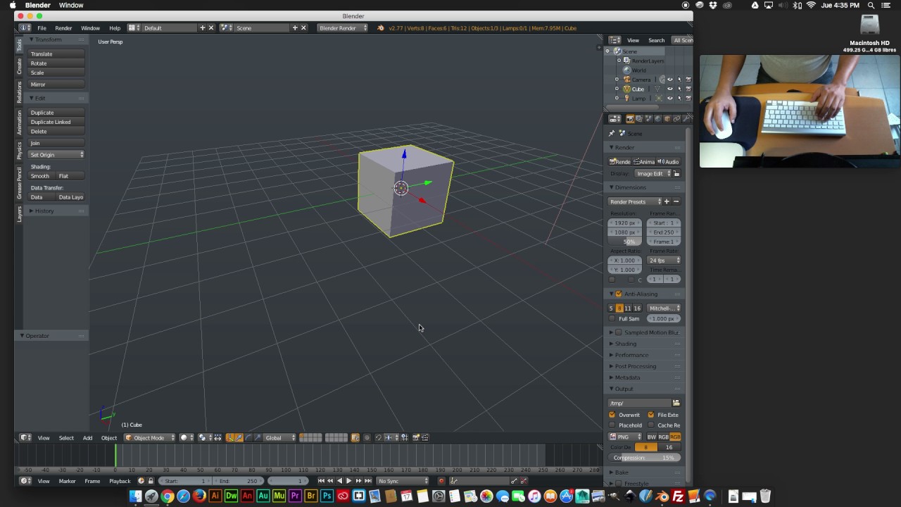Play animation in reverse
The height and width of the screenshot is (507, 901).
[x=339, y=481]
